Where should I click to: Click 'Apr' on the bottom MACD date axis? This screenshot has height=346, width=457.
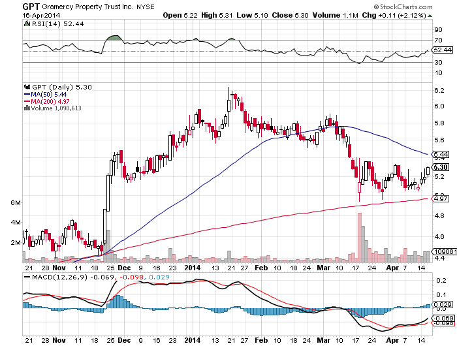tap(392, 340)
